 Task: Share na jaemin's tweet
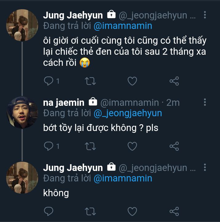click(174, 146)
